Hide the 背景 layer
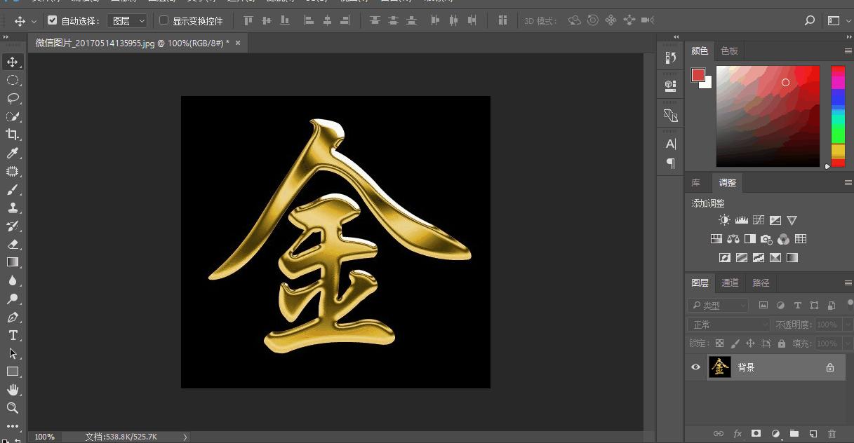854x443 pixels. [695, 367]
